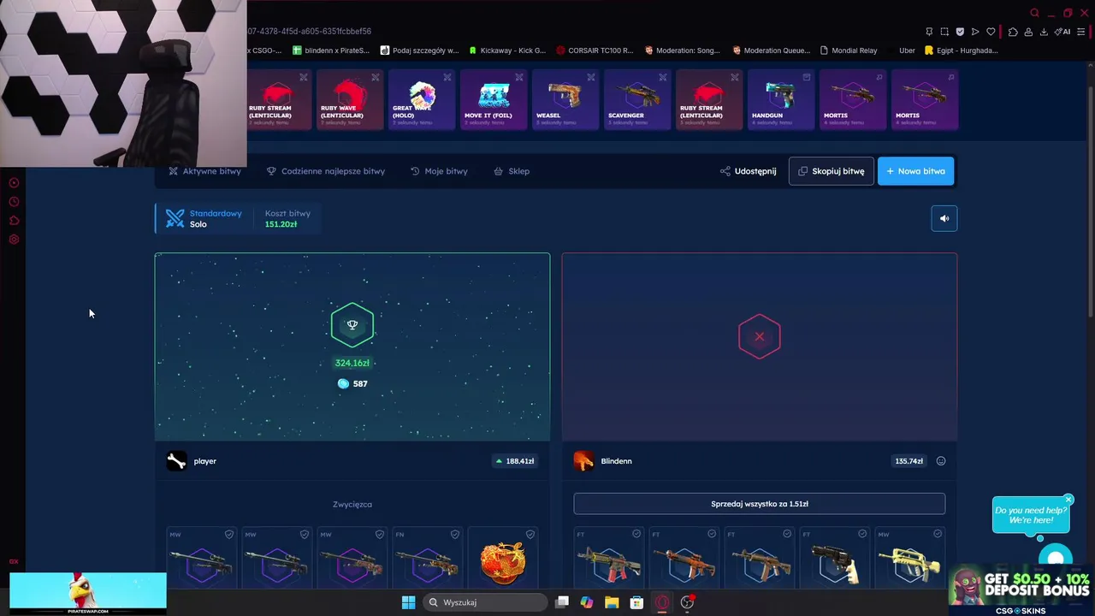
Task: Open the Mondial Relay bookmark
Action: 849,50
